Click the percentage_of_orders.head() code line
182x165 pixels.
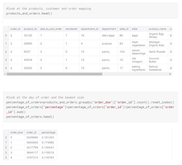[x=30, y=117]
